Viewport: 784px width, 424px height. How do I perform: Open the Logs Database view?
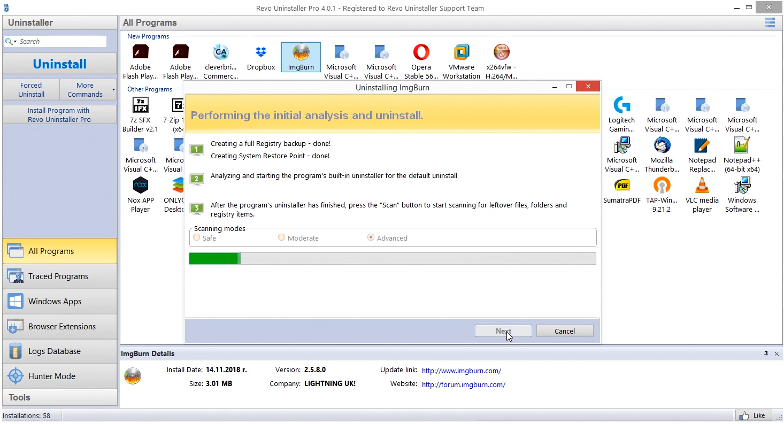60,351
